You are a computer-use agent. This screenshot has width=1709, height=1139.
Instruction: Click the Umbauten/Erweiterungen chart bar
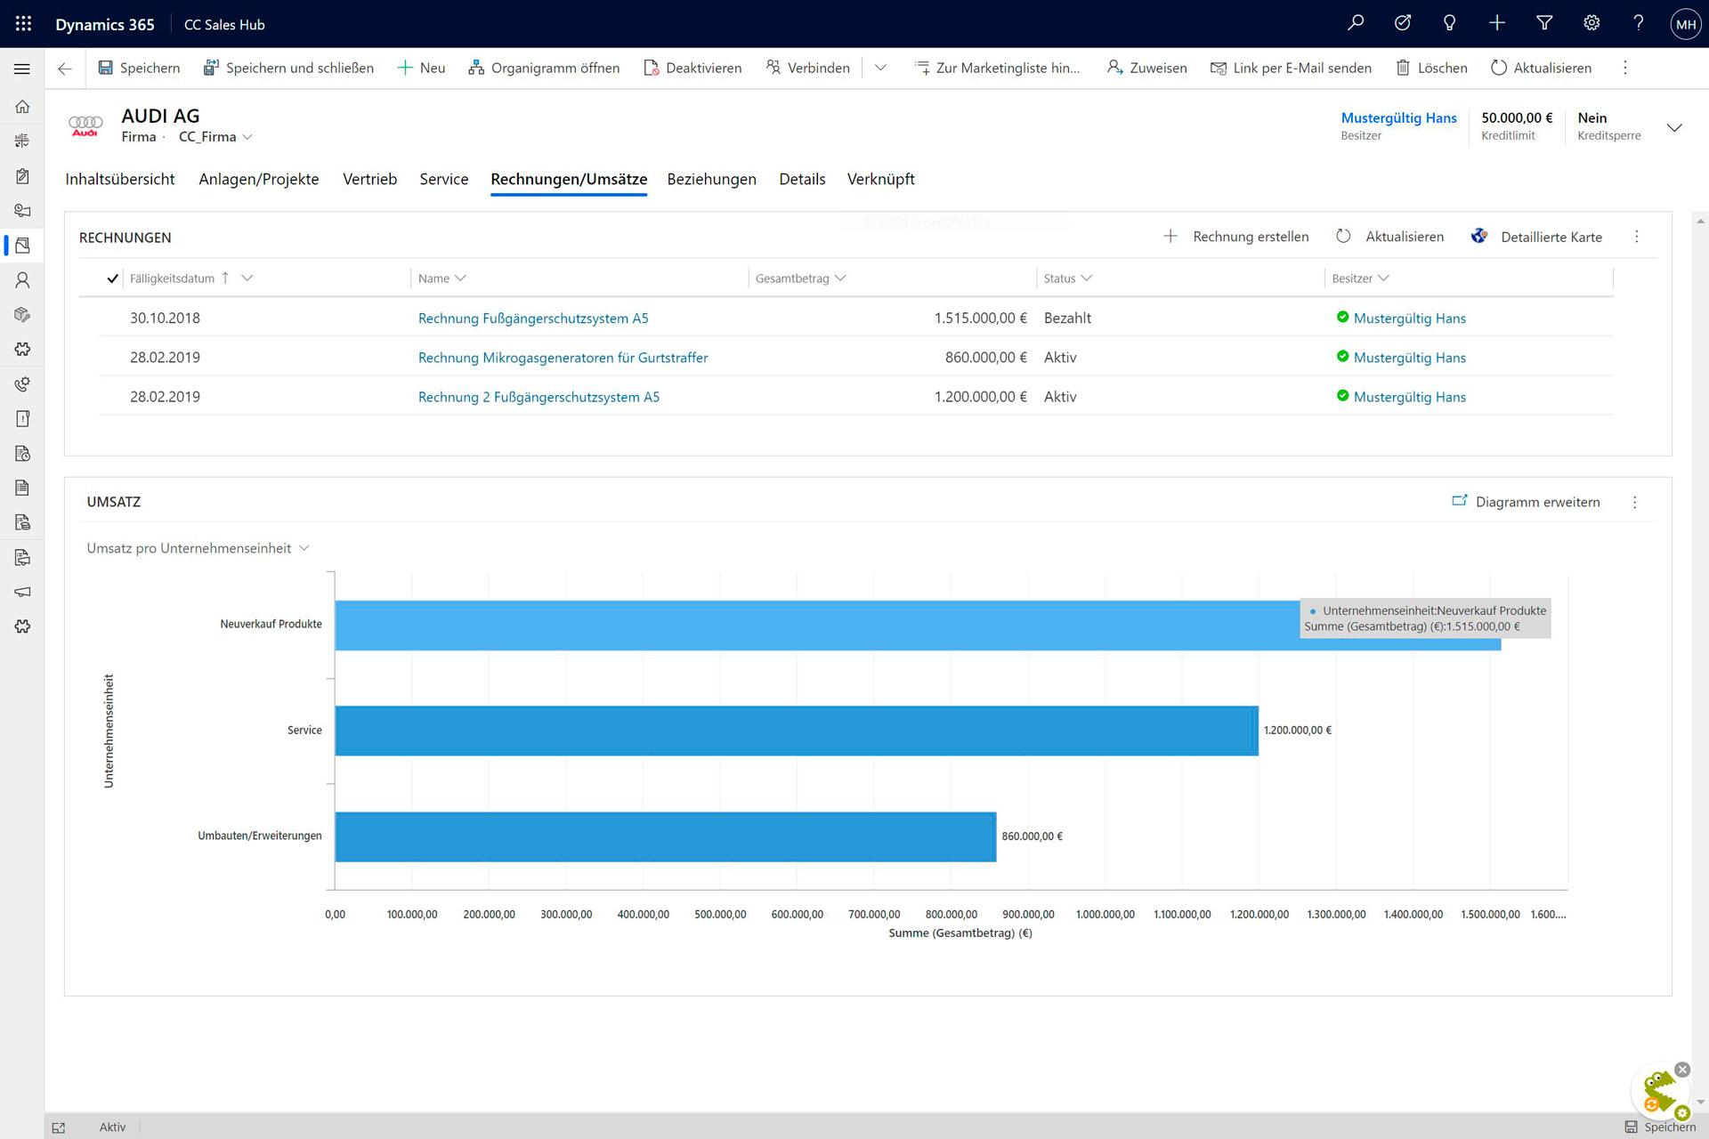pyautogui.click(x=666, y=836)
